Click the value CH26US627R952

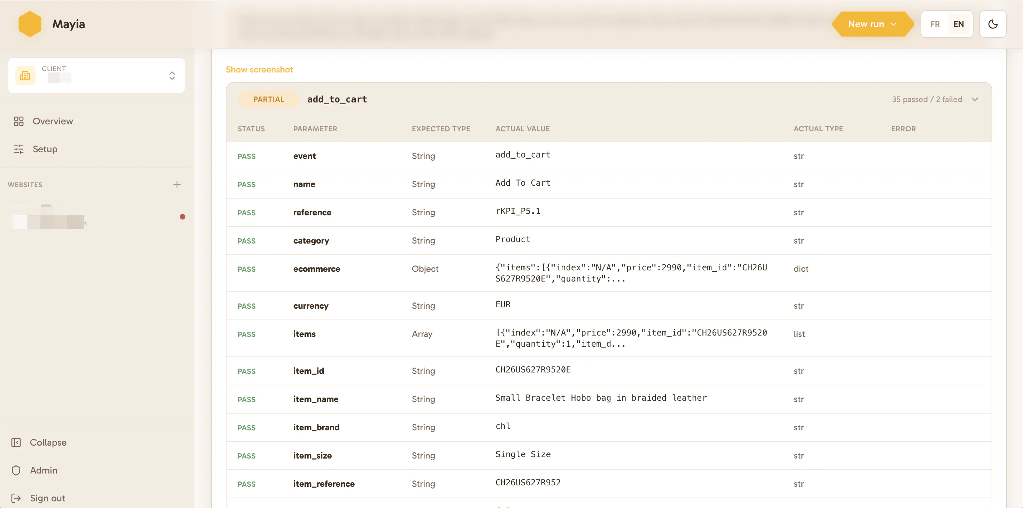pyautogui.click(x=528, y=482)
